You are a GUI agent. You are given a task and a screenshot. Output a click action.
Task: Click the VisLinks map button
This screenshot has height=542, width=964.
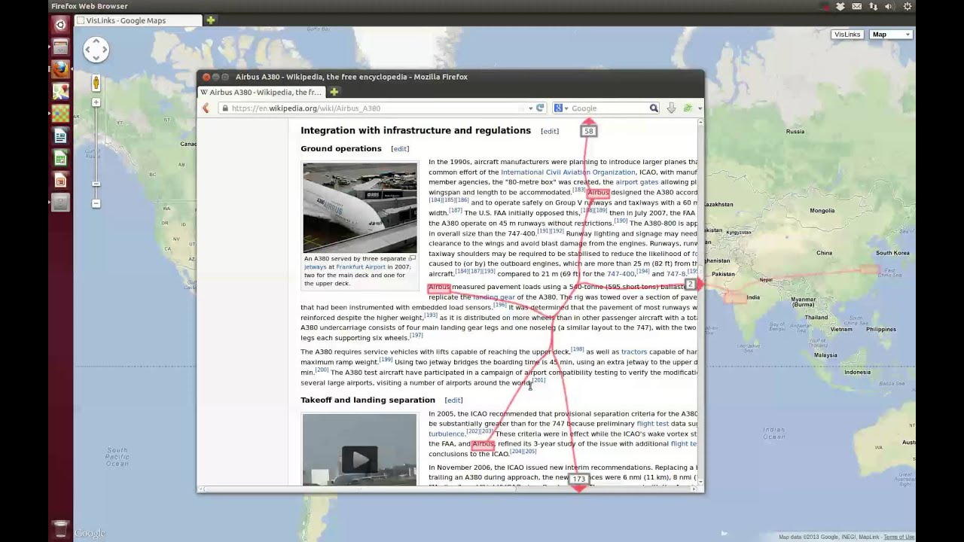coord(847,35)
